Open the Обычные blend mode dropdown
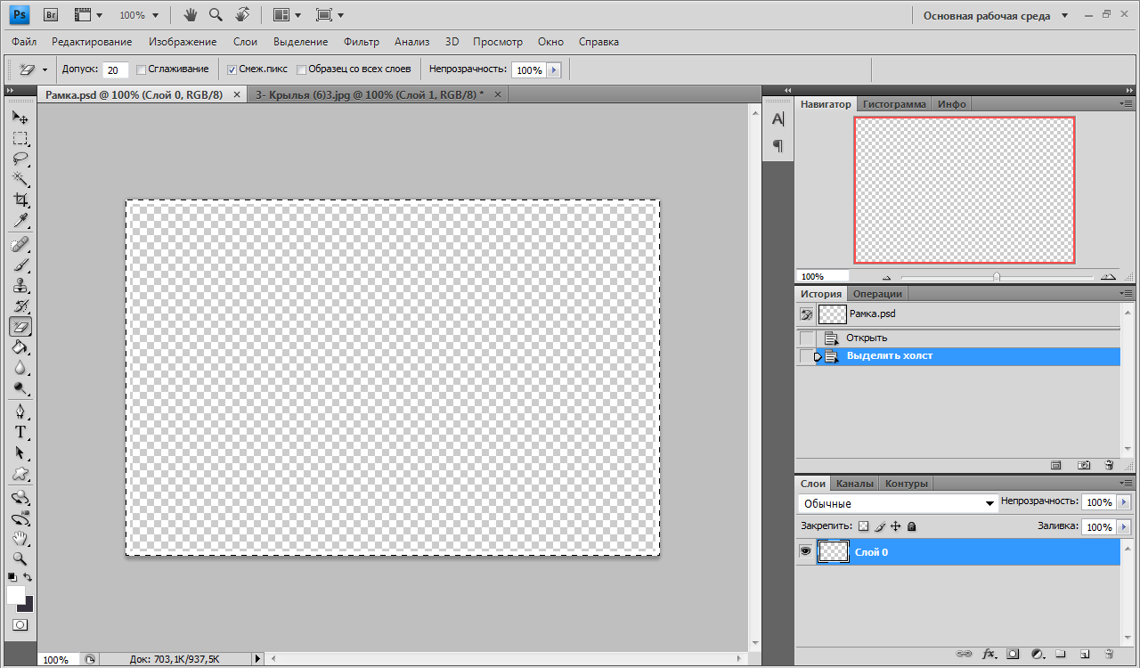Image resolution: width=1140 pixels, height=668 pixels. [898, 503]
